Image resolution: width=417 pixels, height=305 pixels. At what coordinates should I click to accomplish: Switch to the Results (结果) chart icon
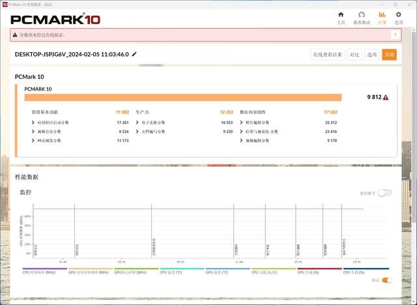point(382,18)
